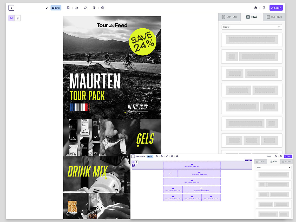Expand the Empty dropdown in main sidebar
This screenshot has height=222, width=296.
pos(252,27)
